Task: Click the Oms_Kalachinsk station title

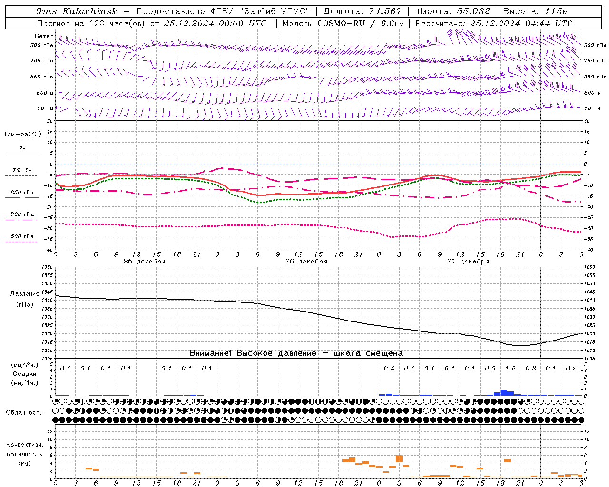Action: click(76, 11)
